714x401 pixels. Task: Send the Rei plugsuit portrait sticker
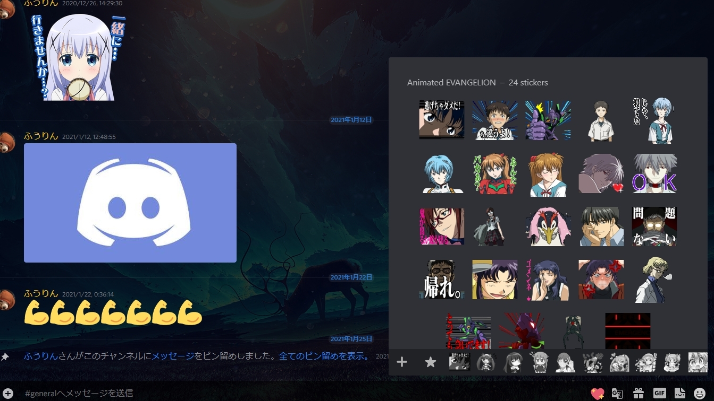click(x=442, y=174)
